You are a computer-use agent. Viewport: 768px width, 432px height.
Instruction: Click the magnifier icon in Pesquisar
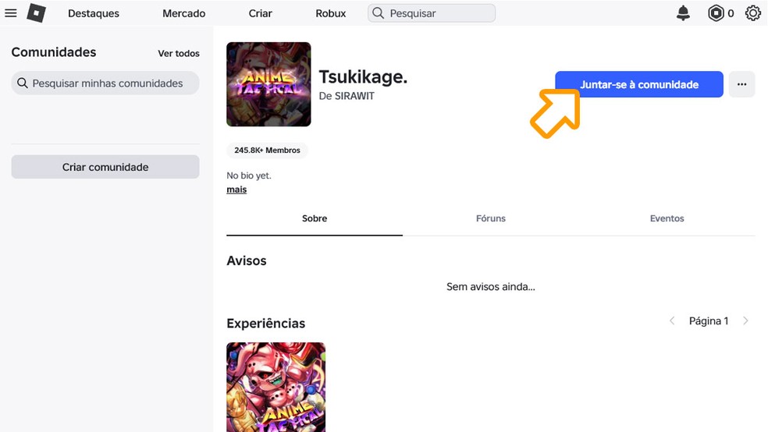pyautogui.click(x=379, y=13)
